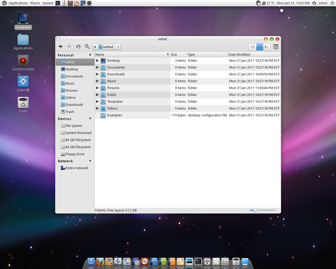Viewport: 336px width, 269px height.
Task: Collapse the Devices sidebar section
Action: pyautogui.click(x=90, y=119)
